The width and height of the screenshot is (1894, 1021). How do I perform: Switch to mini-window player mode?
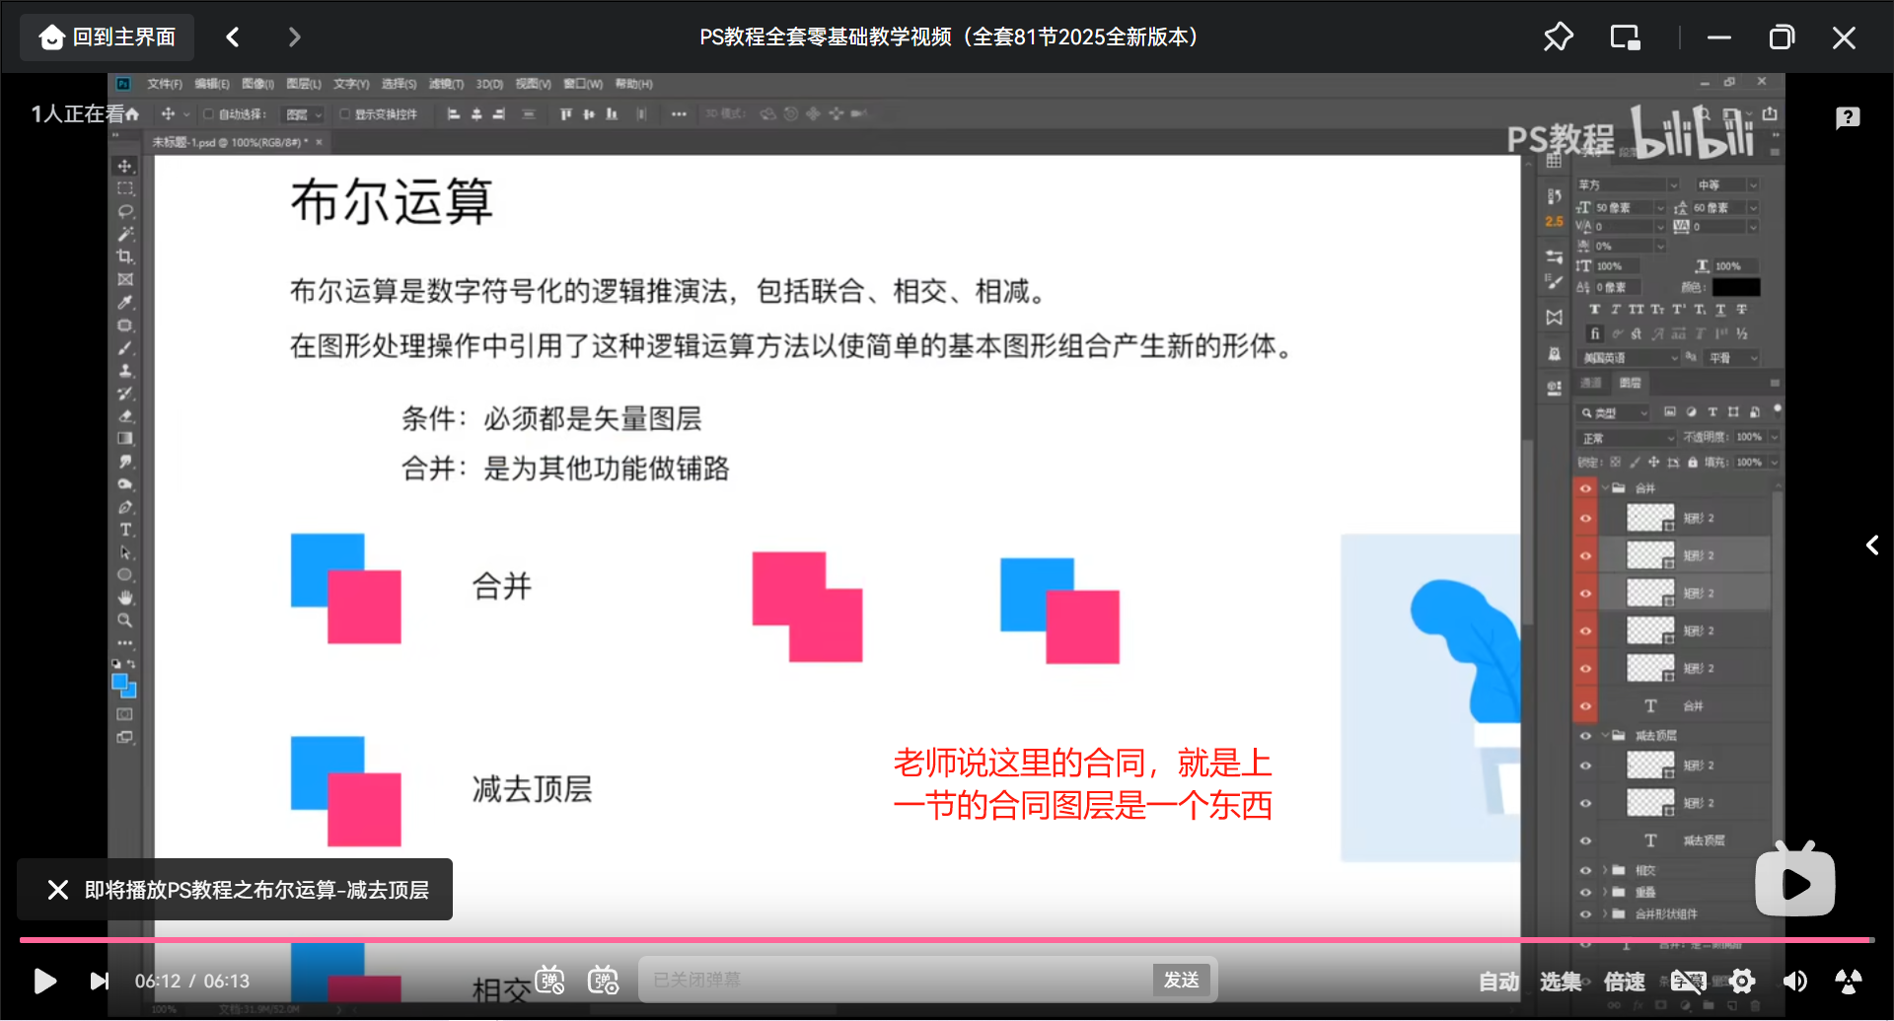1625,37
